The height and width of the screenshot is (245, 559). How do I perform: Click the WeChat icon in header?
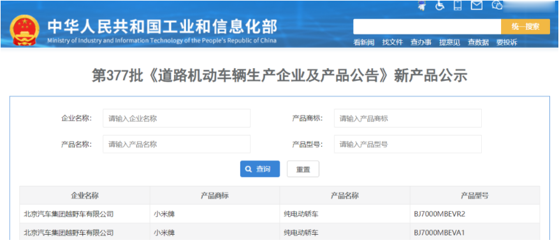click(497, 5)
